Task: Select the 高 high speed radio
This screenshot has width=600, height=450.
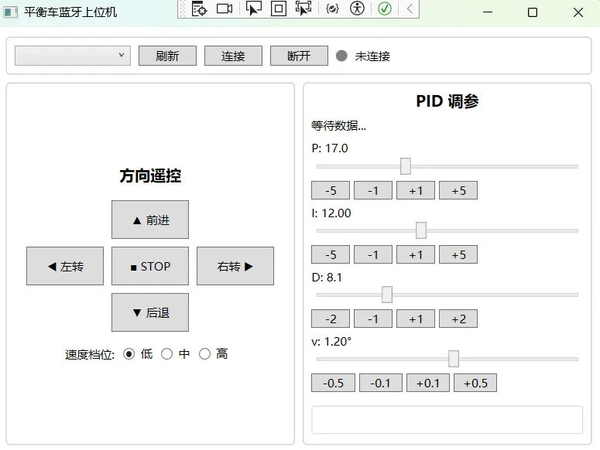Action: tap(204, 354)
